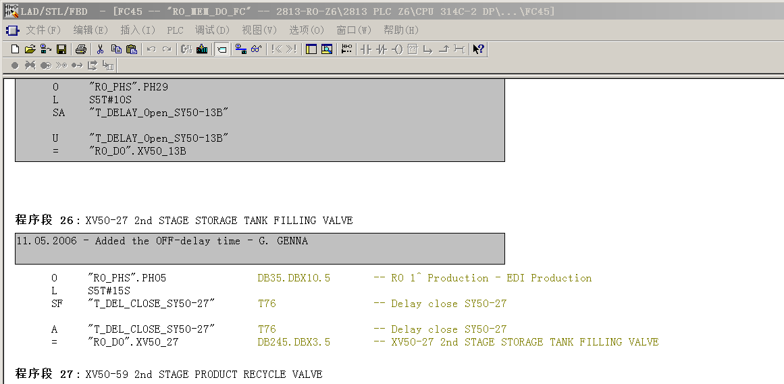Download block to PLC icon
The height and width of the screenshot is (384, 784).
pos(202,49)
